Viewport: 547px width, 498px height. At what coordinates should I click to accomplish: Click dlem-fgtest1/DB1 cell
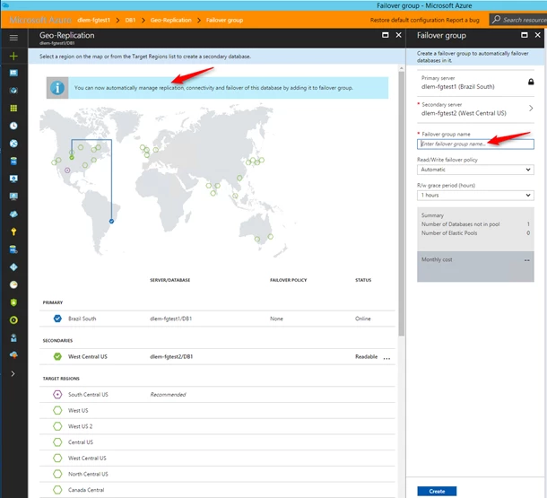pyautogui.click(x=171, y=319)
